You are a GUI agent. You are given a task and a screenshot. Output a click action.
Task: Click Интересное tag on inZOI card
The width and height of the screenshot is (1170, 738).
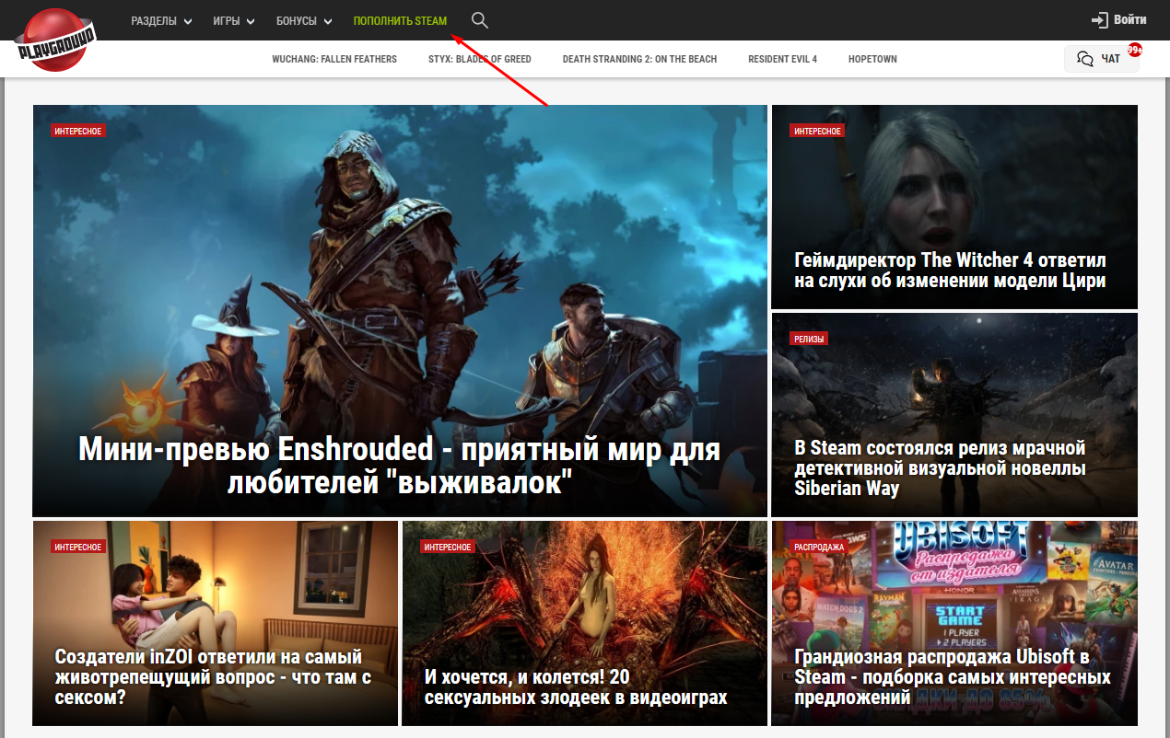(x=78, y=547)
